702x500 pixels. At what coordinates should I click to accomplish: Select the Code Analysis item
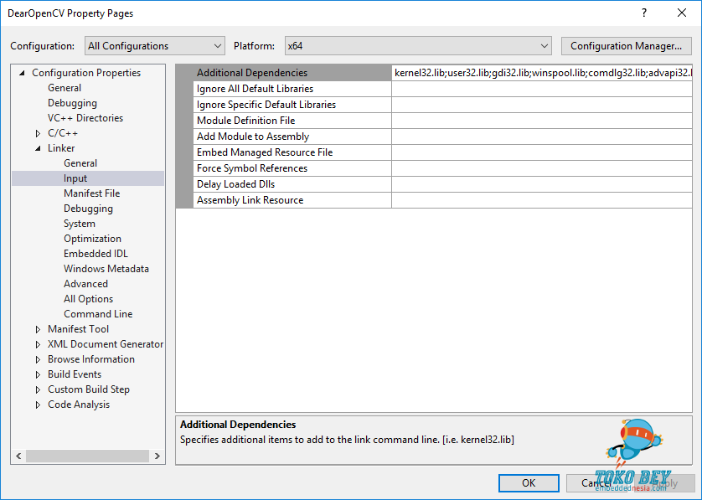79,405
